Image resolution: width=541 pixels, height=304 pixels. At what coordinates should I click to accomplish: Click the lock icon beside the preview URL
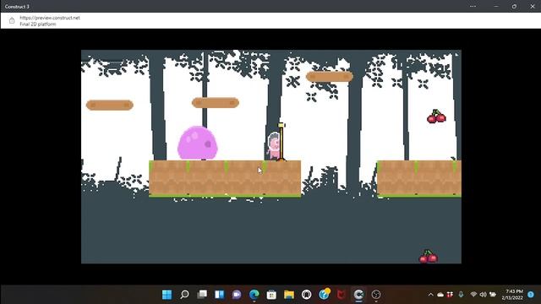[x=12, y=20]
